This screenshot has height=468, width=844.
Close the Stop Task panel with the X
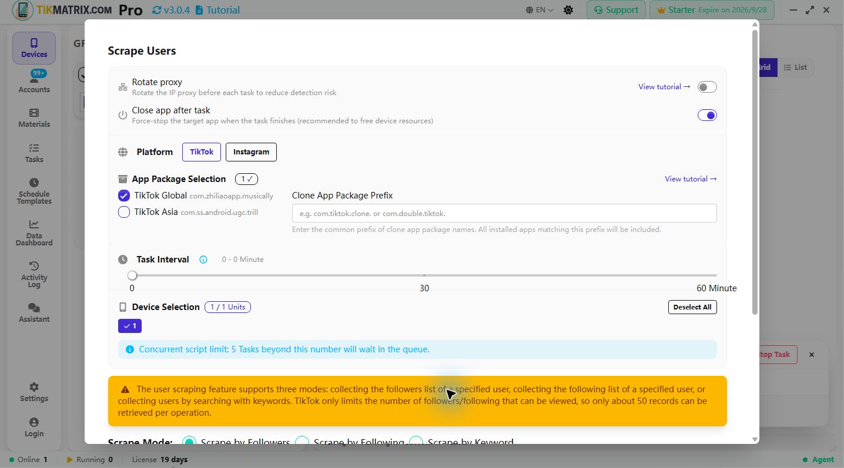(812, 355)
